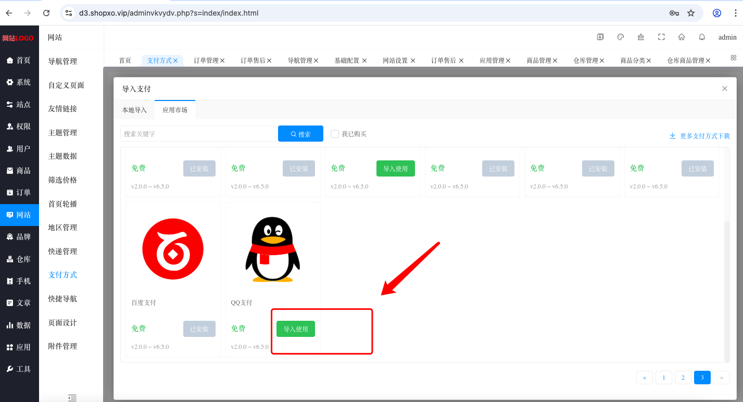Open the 品牌 sidebar icon

click(10, 237)
